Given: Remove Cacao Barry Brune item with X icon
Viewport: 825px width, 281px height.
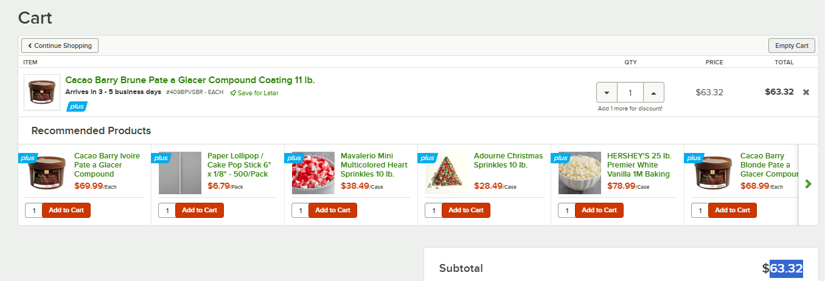Looking at the screenshot, I should pyautogui.click(x=806, y=92).
